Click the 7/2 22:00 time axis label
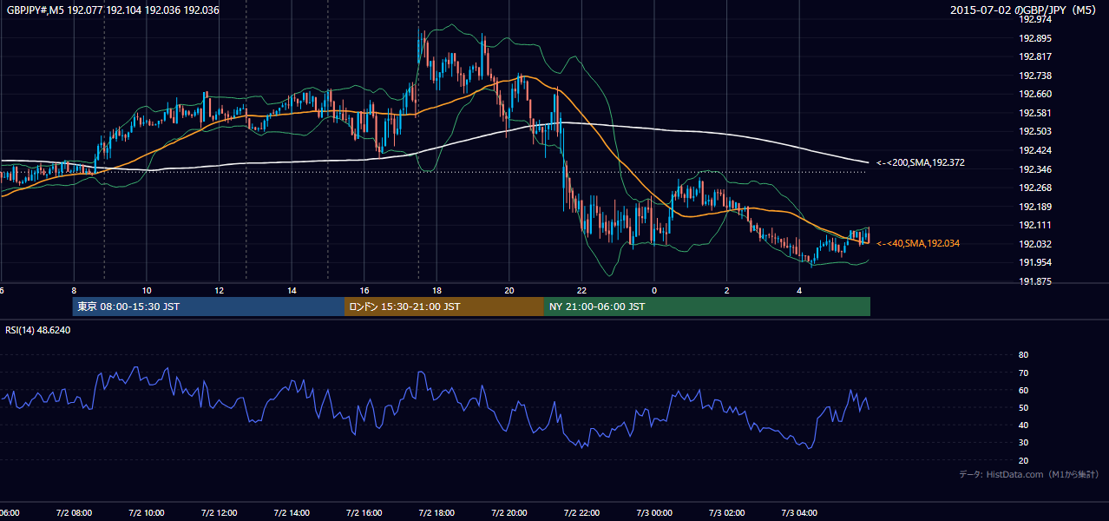1109x521 pixels. pyautogui.click(x=581, y=512)
